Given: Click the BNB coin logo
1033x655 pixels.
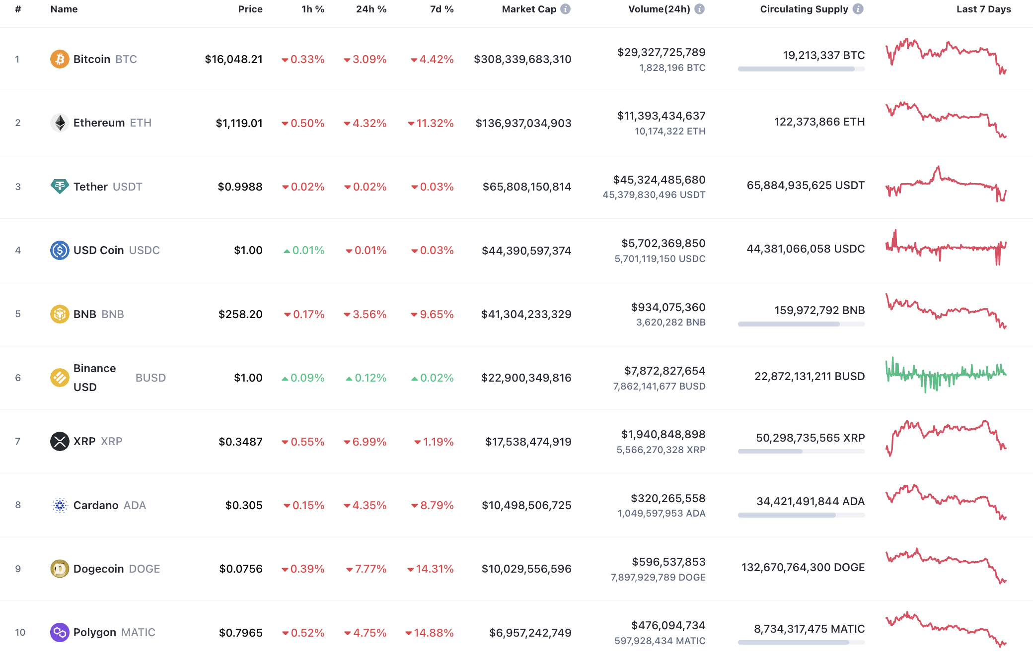Looking at the screenshot, I should (60, 314).
